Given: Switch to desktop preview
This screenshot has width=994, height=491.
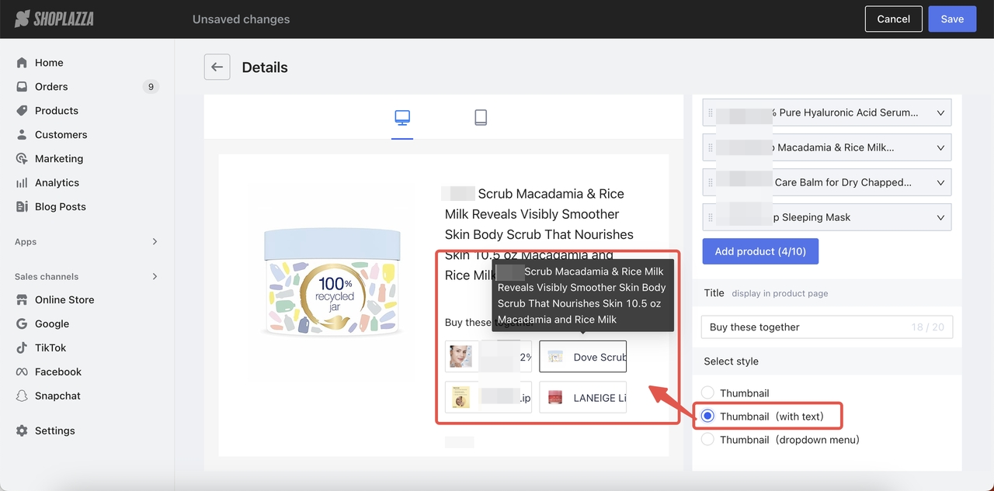Looking at the screenshot, I should [x=402, y=118].
